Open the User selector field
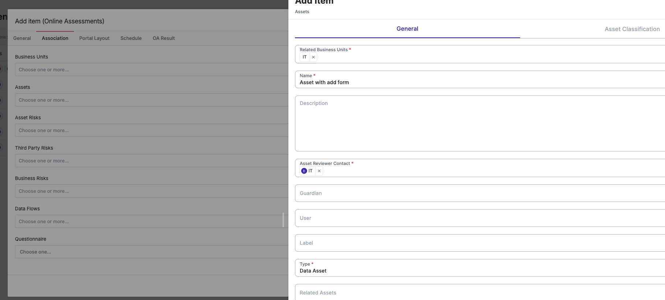The width and height of the screenshot is (665, 300). (476, 218)
